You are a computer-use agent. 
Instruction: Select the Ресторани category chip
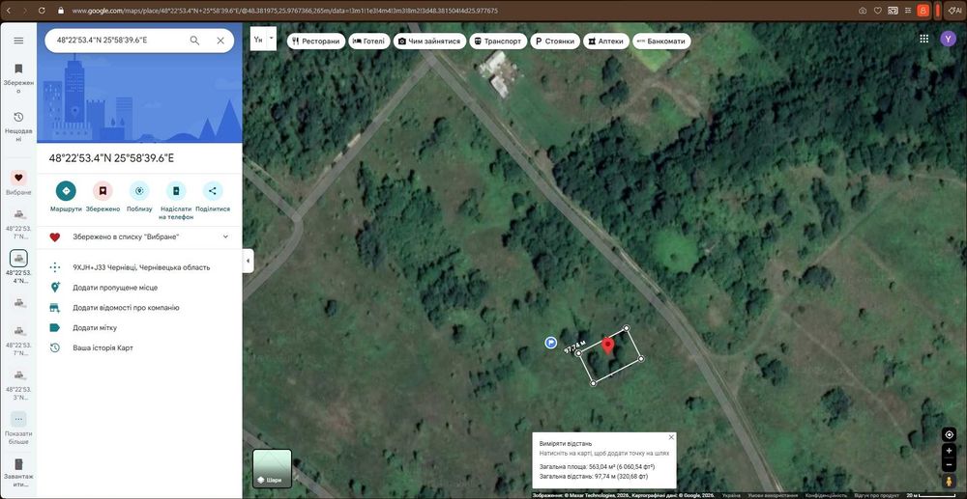click(x=316, y=42)
